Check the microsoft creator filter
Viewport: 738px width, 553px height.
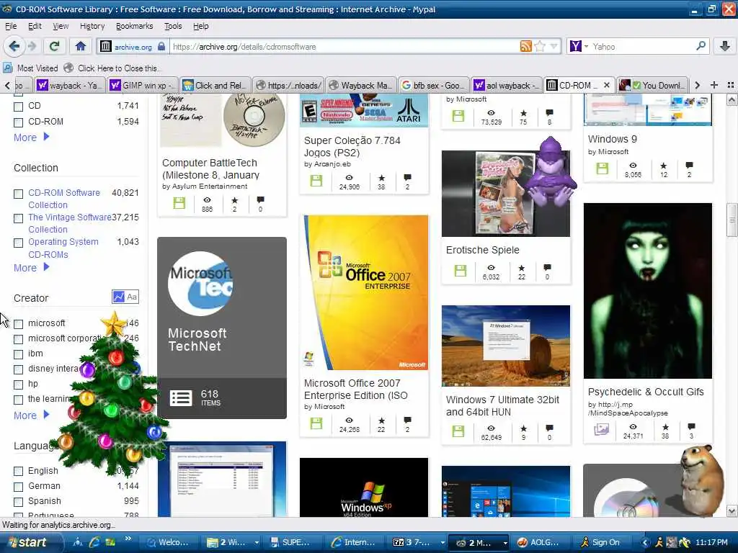(18, 324)
